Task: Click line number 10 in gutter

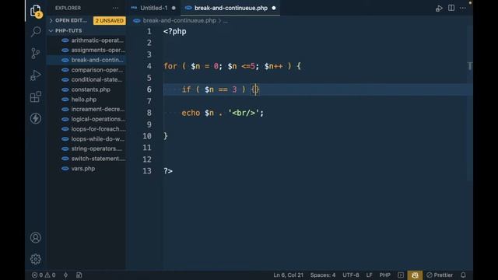Action: pos(147,136)
